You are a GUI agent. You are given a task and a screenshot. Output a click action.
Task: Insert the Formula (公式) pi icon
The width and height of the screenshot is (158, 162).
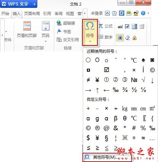click(101, 26)
